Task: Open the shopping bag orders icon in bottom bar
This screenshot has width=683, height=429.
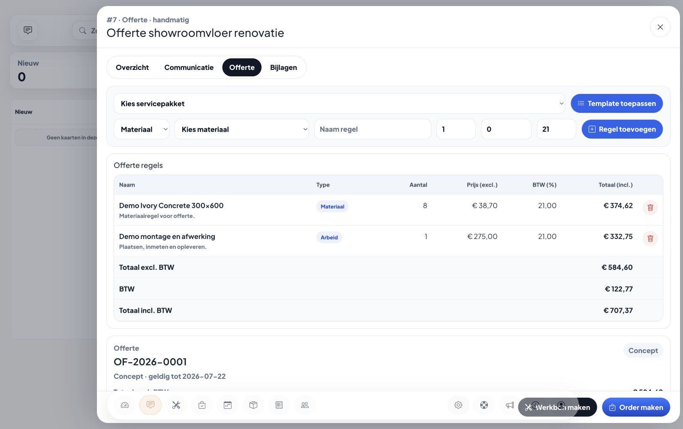Action: (202, 405)
